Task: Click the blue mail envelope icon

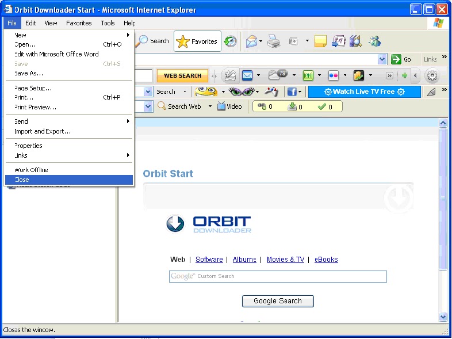Action: [x=247, y=75]
